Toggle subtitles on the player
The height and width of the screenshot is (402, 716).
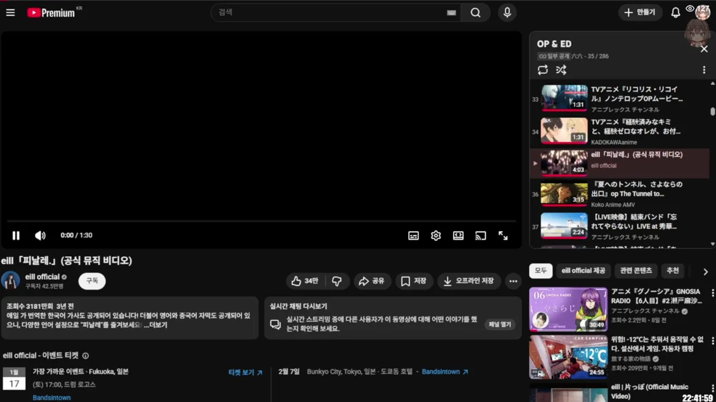[x=413, y=236]
